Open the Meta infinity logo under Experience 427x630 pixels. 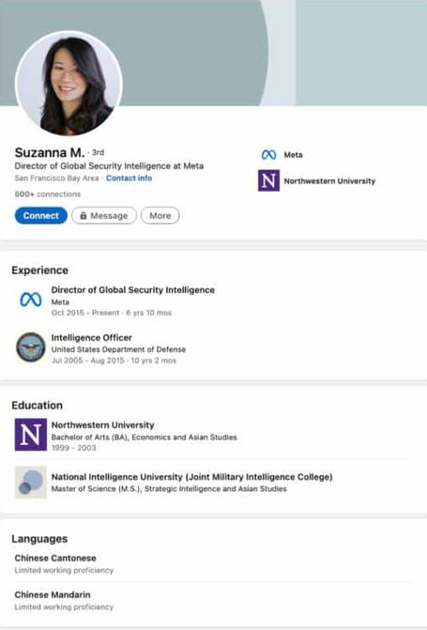point(31,300)
